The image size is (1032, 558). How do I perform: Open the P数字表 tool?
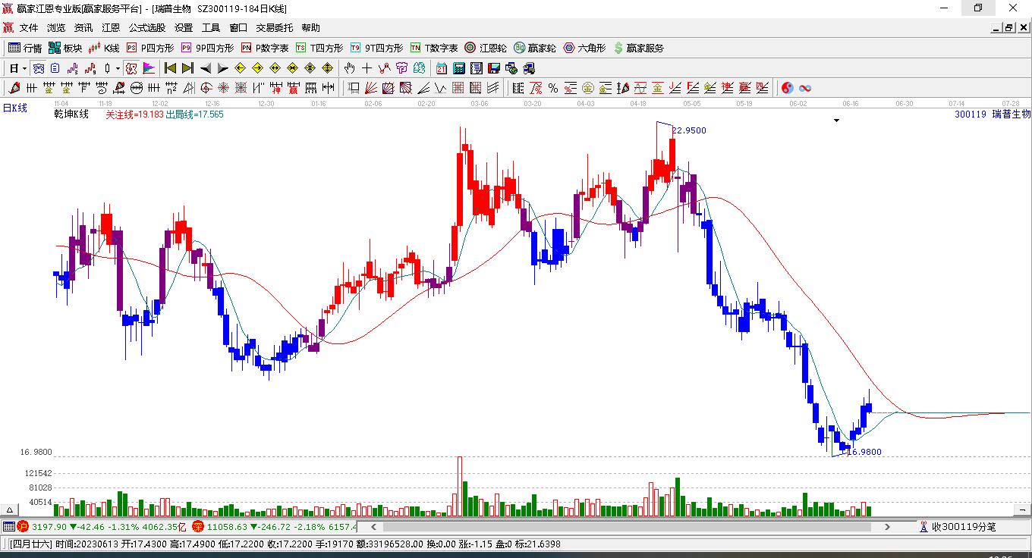265,48
